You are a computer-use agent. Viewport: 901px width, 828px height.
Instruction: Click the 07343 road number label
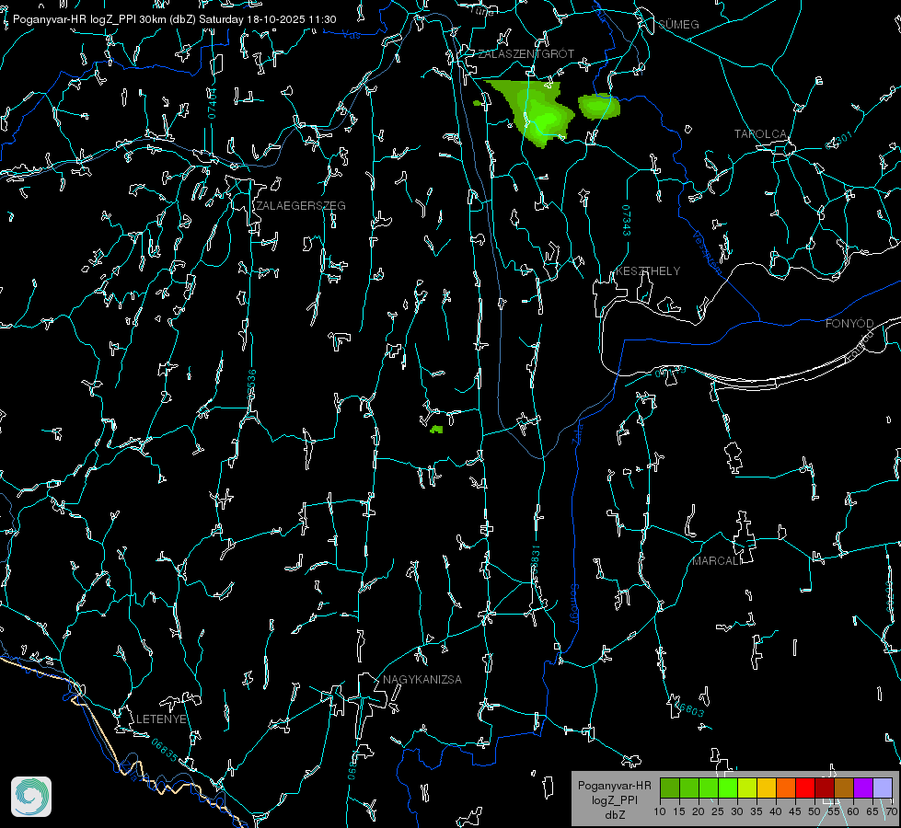(627, 220)
